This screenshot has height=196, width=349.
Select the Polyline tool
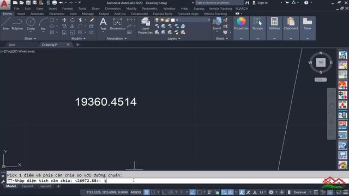(x=17, y=24)
